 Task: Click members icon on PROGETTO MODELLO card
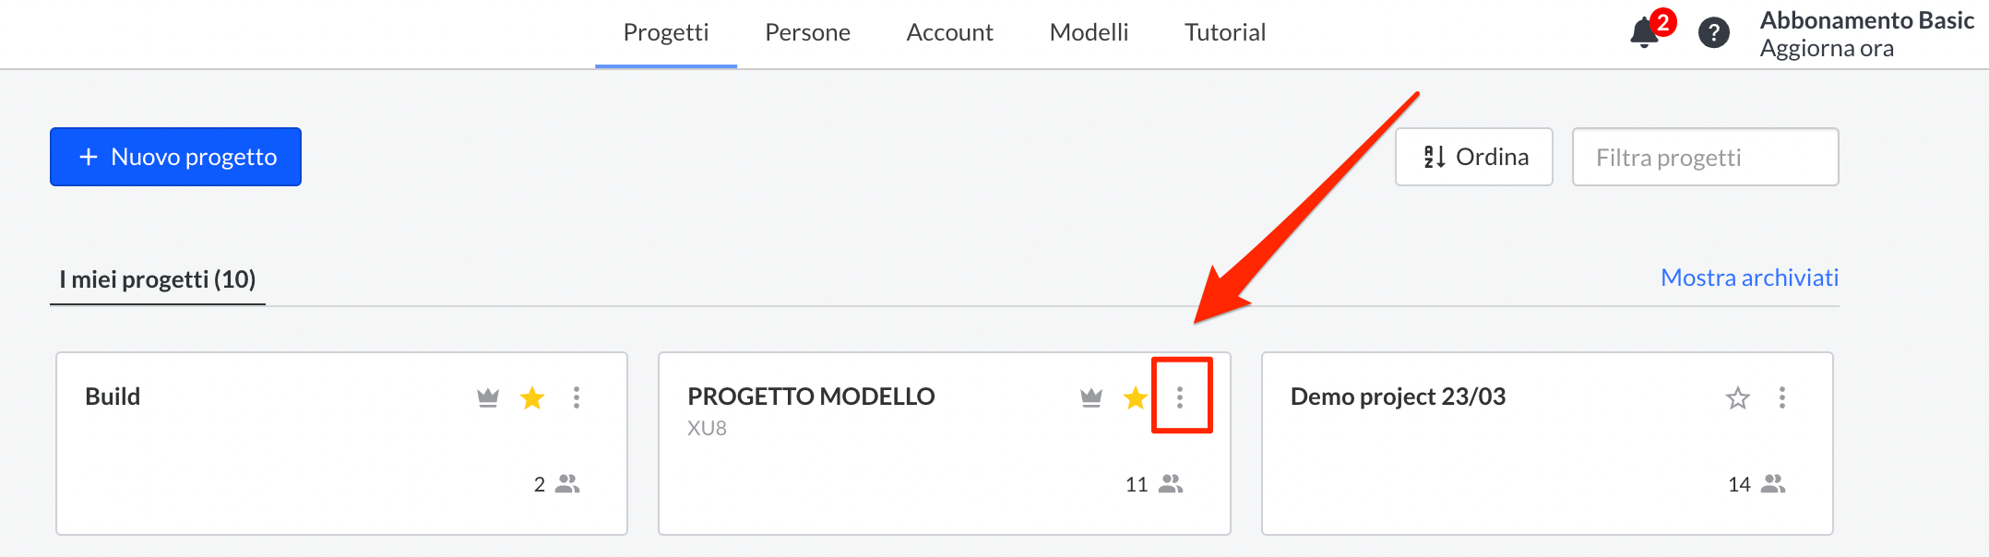pos(1171,484)
